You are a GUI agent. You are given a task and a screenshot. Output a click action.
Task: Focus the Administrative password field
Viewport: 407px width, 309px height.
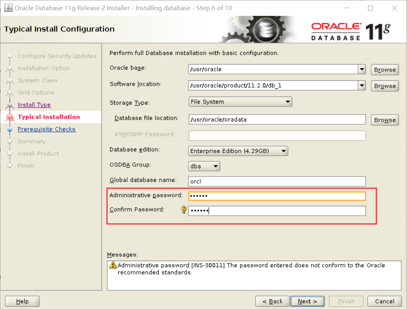tap(277, 196)
